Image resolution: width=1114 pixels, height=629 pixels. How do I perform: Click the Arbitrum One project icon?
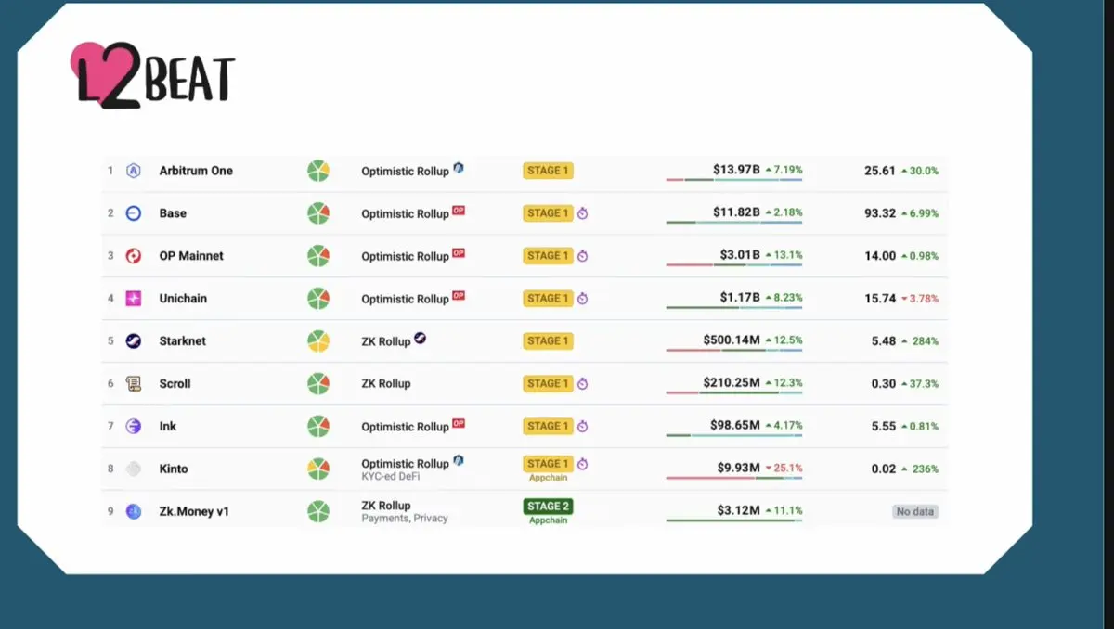point(134,171)
